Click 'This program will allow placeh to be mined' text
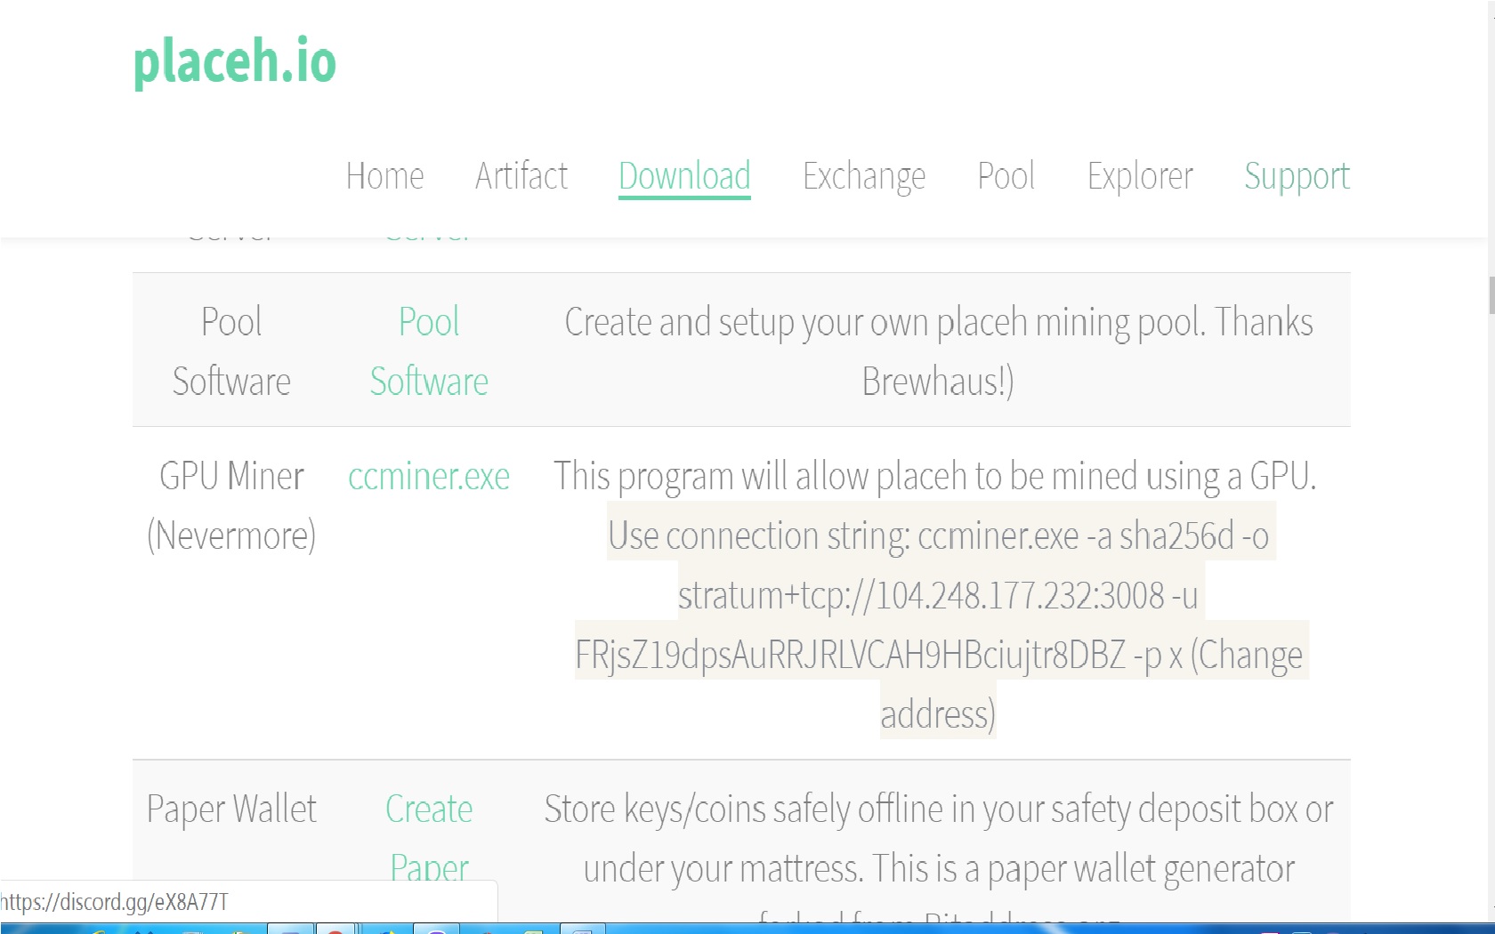This screenshot has height=934, width=1495. click(x=934, y=477)
